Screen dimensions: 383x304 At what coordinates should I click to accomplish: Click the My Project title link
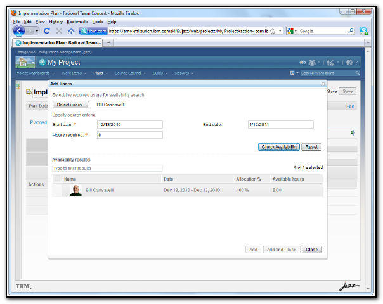click(64, 62)
